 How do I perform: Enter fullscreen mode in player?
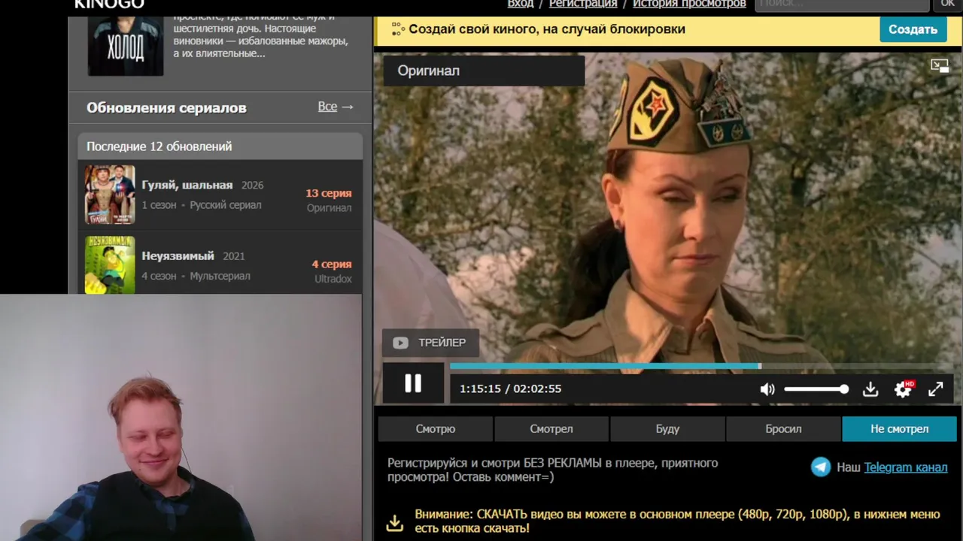click(936, 389)
